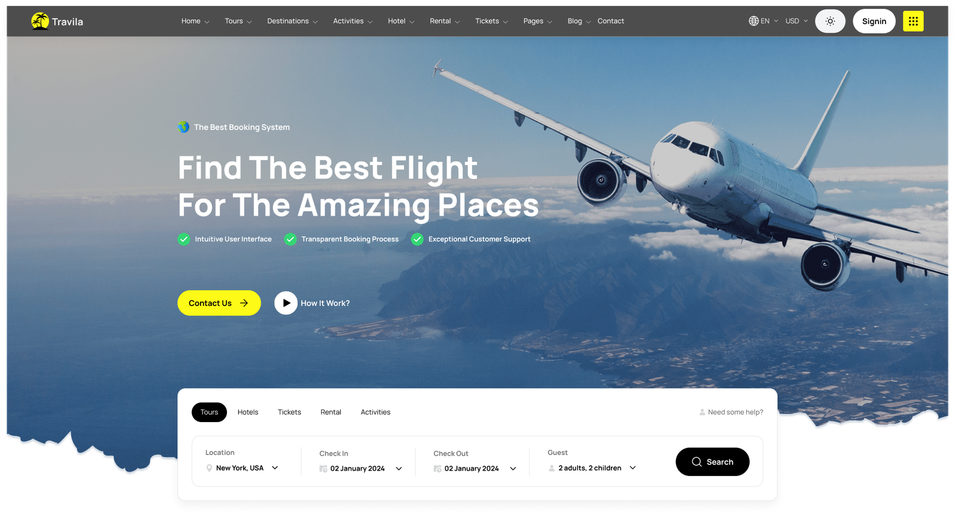
Task: Open the New York, USA location dropdown
Action: tap(242, 468)
